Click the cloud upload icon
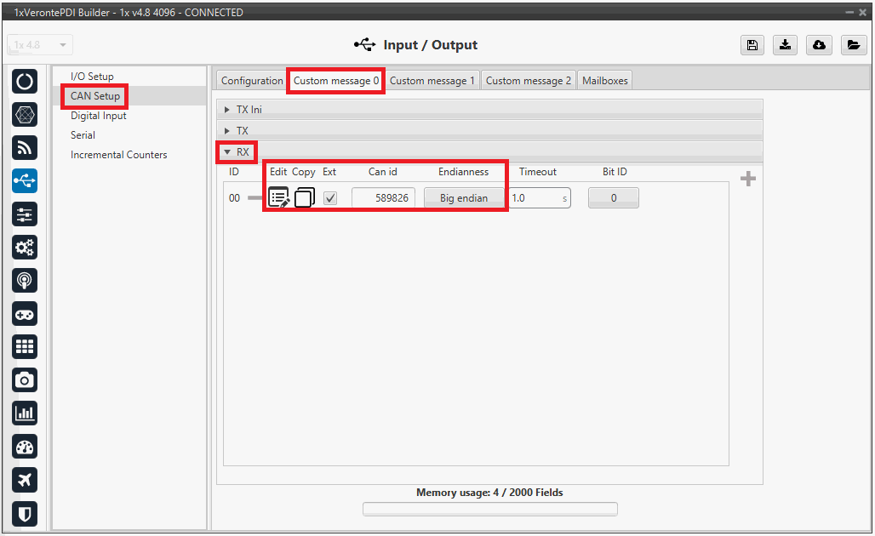 [x=819, y=45]
